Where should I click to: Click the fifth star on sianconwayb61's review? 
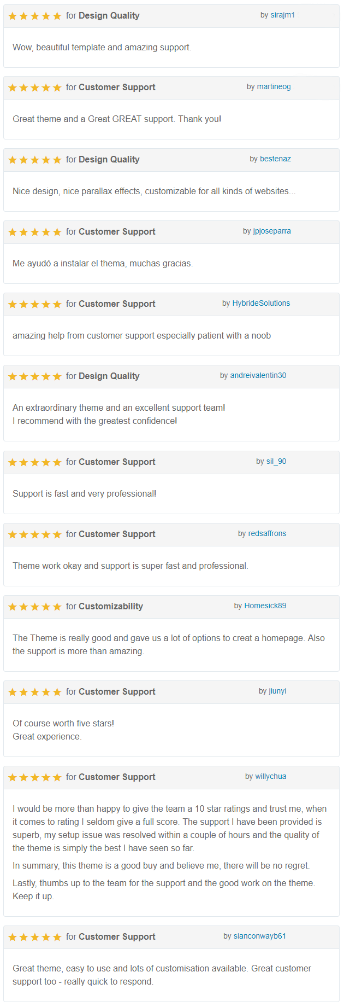click(57, 937)
